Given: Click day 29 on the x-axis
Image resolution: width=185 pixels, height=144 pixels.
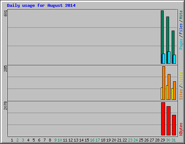Looking at the screenshot, I should (x=163, y=140).
